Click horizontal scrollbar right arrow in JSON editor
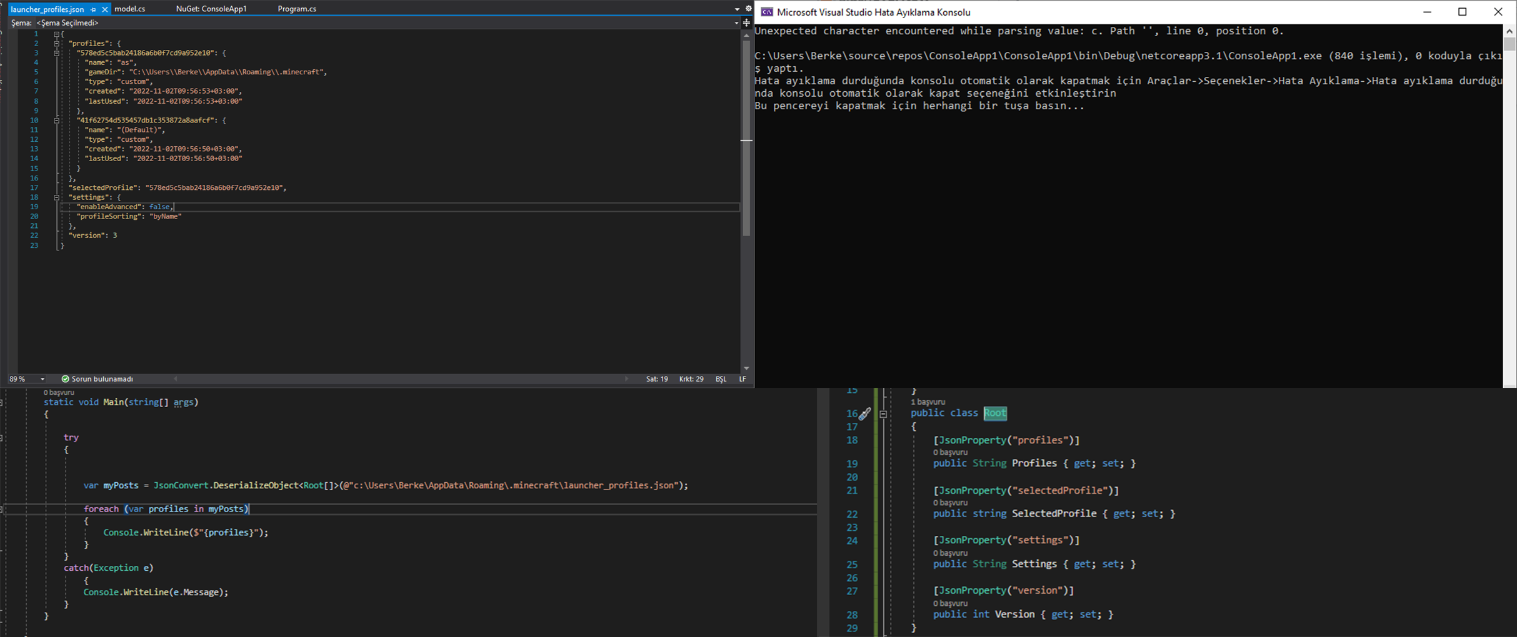 point(627,379)
